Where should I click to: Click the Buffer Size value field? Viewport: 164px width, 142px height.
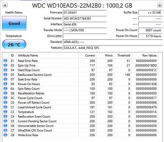151,13
